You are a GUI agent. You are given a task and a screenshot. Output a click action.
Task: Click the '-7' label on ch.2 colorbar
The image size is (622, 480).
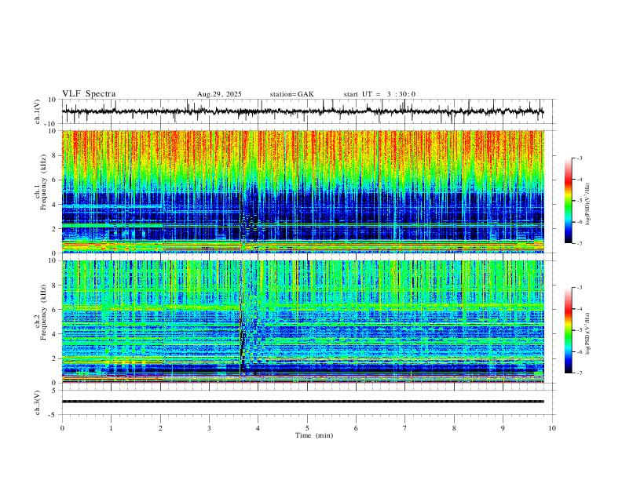[x=579, y=373]
